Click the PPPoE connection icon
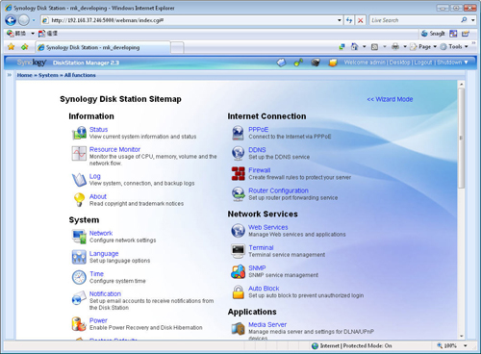Image resolution: width=481 pixels, height=354 pixels. (x=238, y=133)
